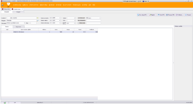Open the Finansije menu
193x104 pixels.
59,5
